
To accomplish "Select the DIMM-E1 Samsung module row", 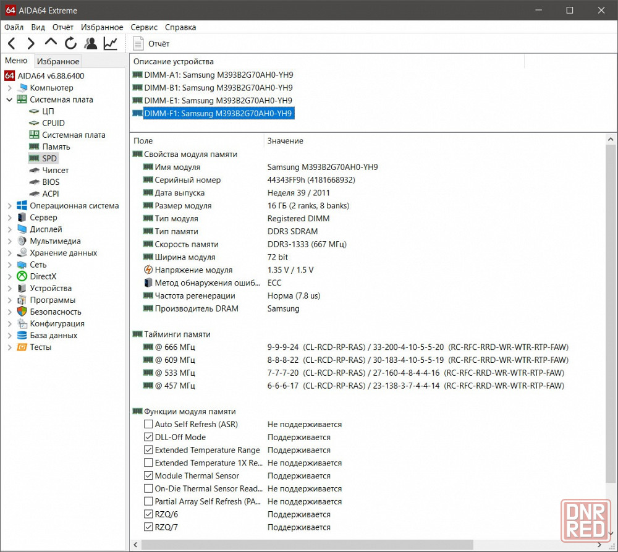I will [x=218, y=101].
